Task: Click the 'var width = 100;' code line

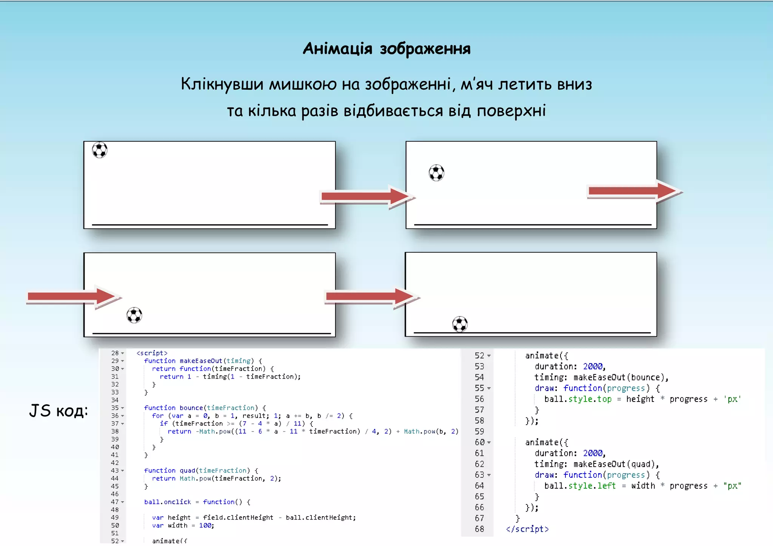Action: 183,526
